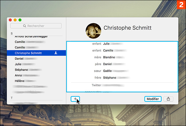
Task: Click the "frère" Stéphane related name
Action: 110,77
